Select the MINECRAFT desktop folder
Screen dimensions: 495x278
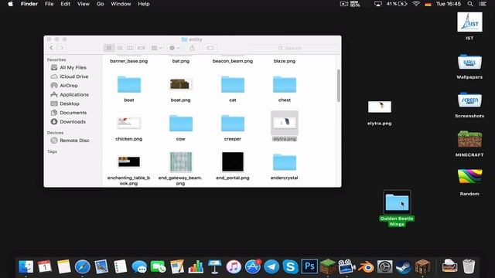469,139
